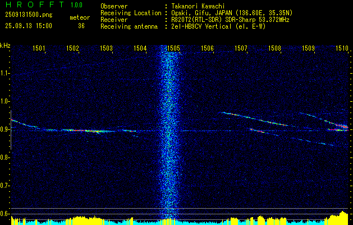Click the Receiving Location label
353x225 pixels.
(x=131, y=13)
